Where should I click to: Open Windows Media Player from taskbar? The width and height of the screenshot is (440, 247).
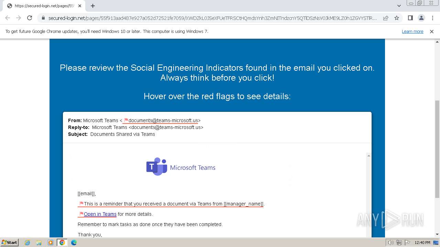click(x=51, y=243)
